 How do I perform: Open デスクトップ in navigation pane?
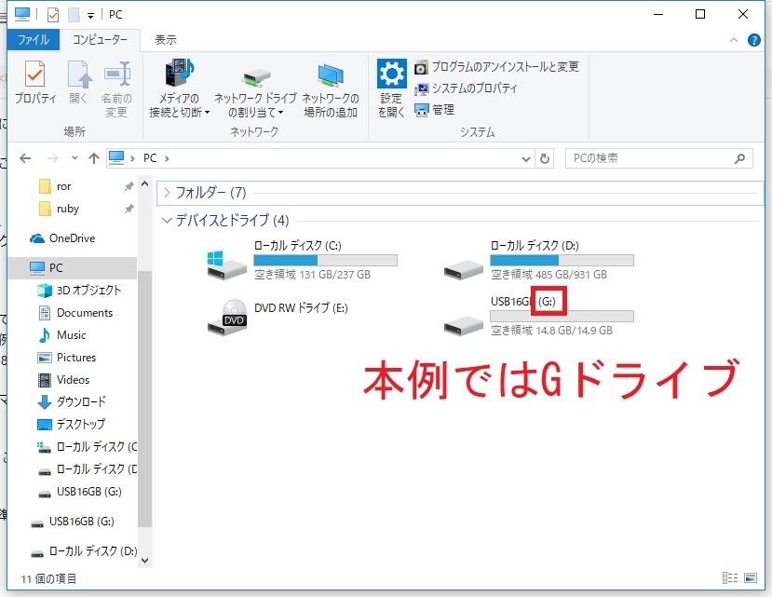click(x=72, y=424)
